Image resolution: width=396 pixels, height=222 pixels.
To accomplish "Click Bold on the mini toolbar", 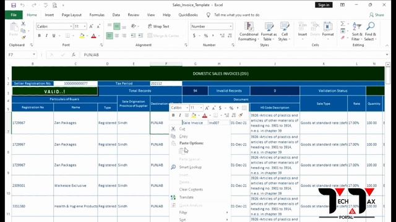I will pyautogui.click(x=173, y=115).
